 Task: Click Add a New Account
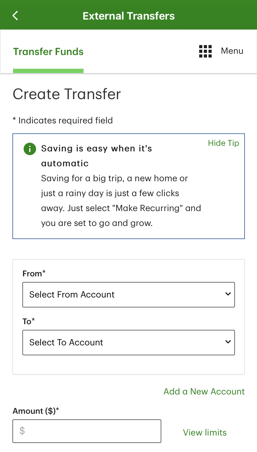[204, 391]
